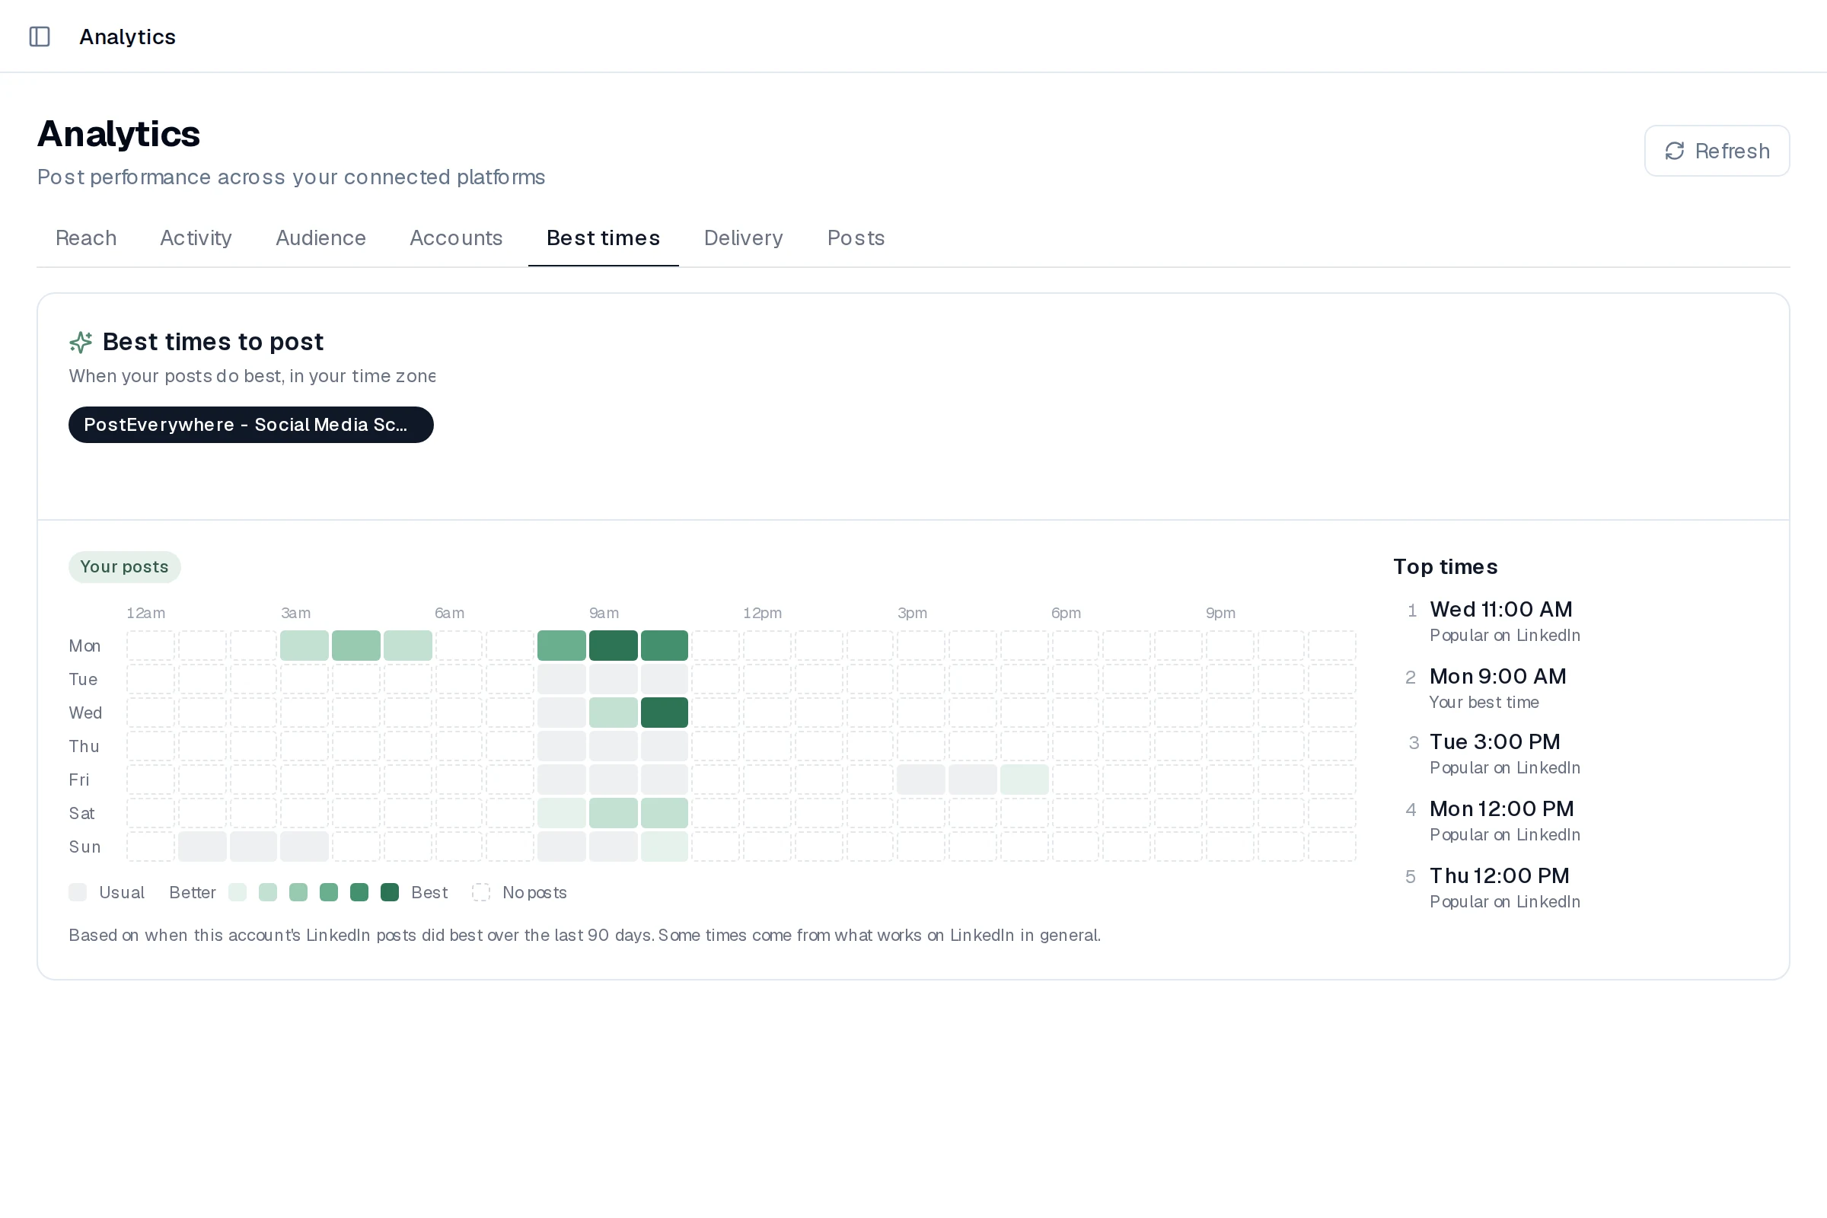Click the Monday 4am heatmap cell
This screenshot has width=1827, height=1218.
(x=356, y=646)
